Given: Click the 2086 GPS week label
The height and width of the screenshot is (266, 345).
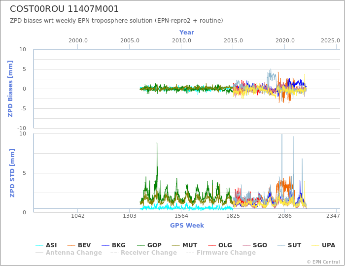Looking at the screenshot, I should click(285, 216).
